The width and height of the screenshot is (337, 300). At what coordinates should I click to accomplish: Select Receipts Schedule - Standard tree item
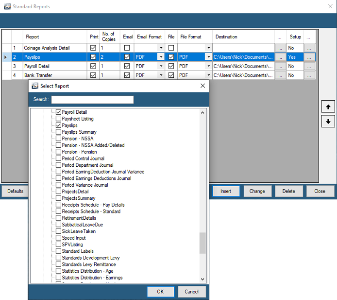[91, 212]
